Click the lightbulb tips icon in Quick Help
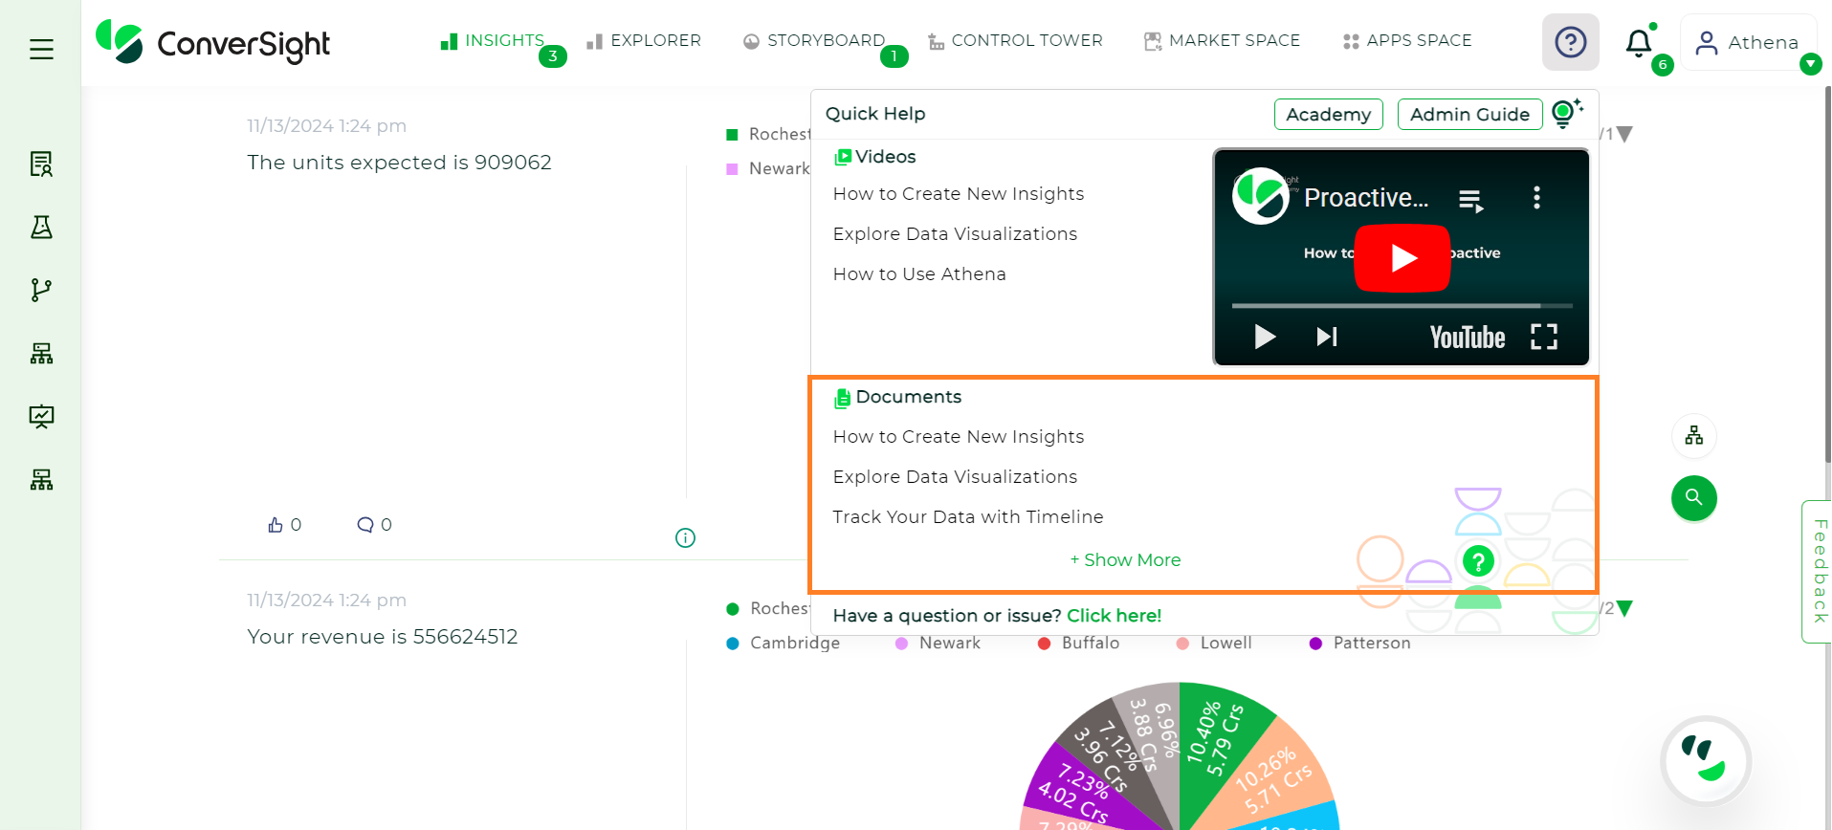 click(x=1566, y=113)
